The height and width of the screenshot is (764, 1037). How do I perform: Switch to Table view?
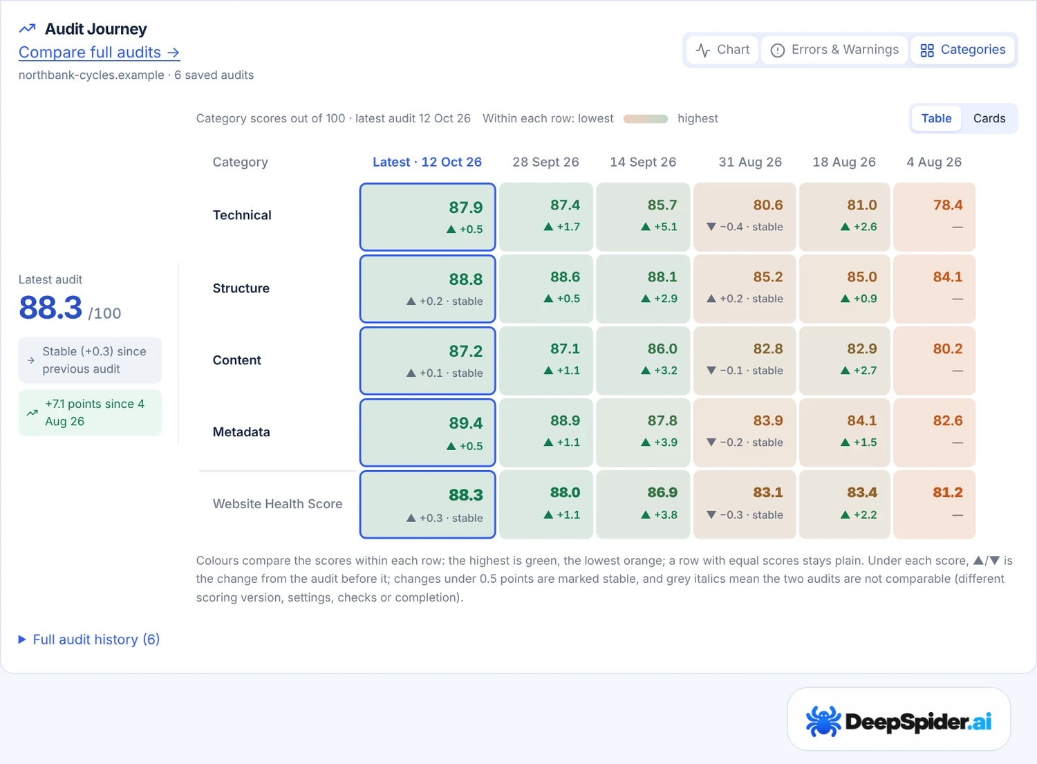click(936, 118)
